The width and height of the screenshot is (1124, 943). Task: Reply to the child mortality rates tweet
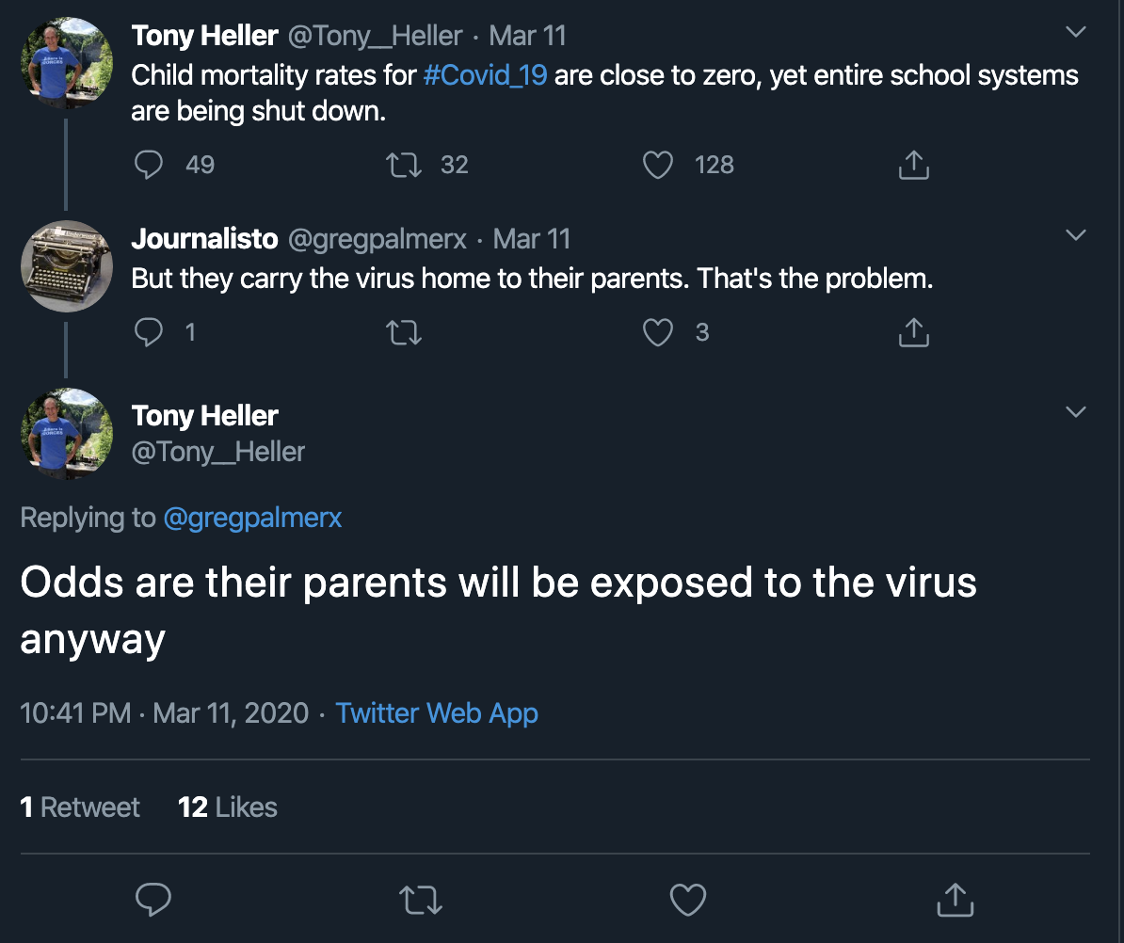pos(149,165)
